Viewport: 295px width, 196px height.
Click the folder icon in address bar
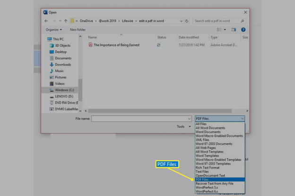pos(72,21)
